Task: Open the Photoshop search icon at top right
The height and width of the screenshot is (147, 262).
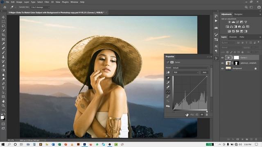Action: click(x=246, y=7)
